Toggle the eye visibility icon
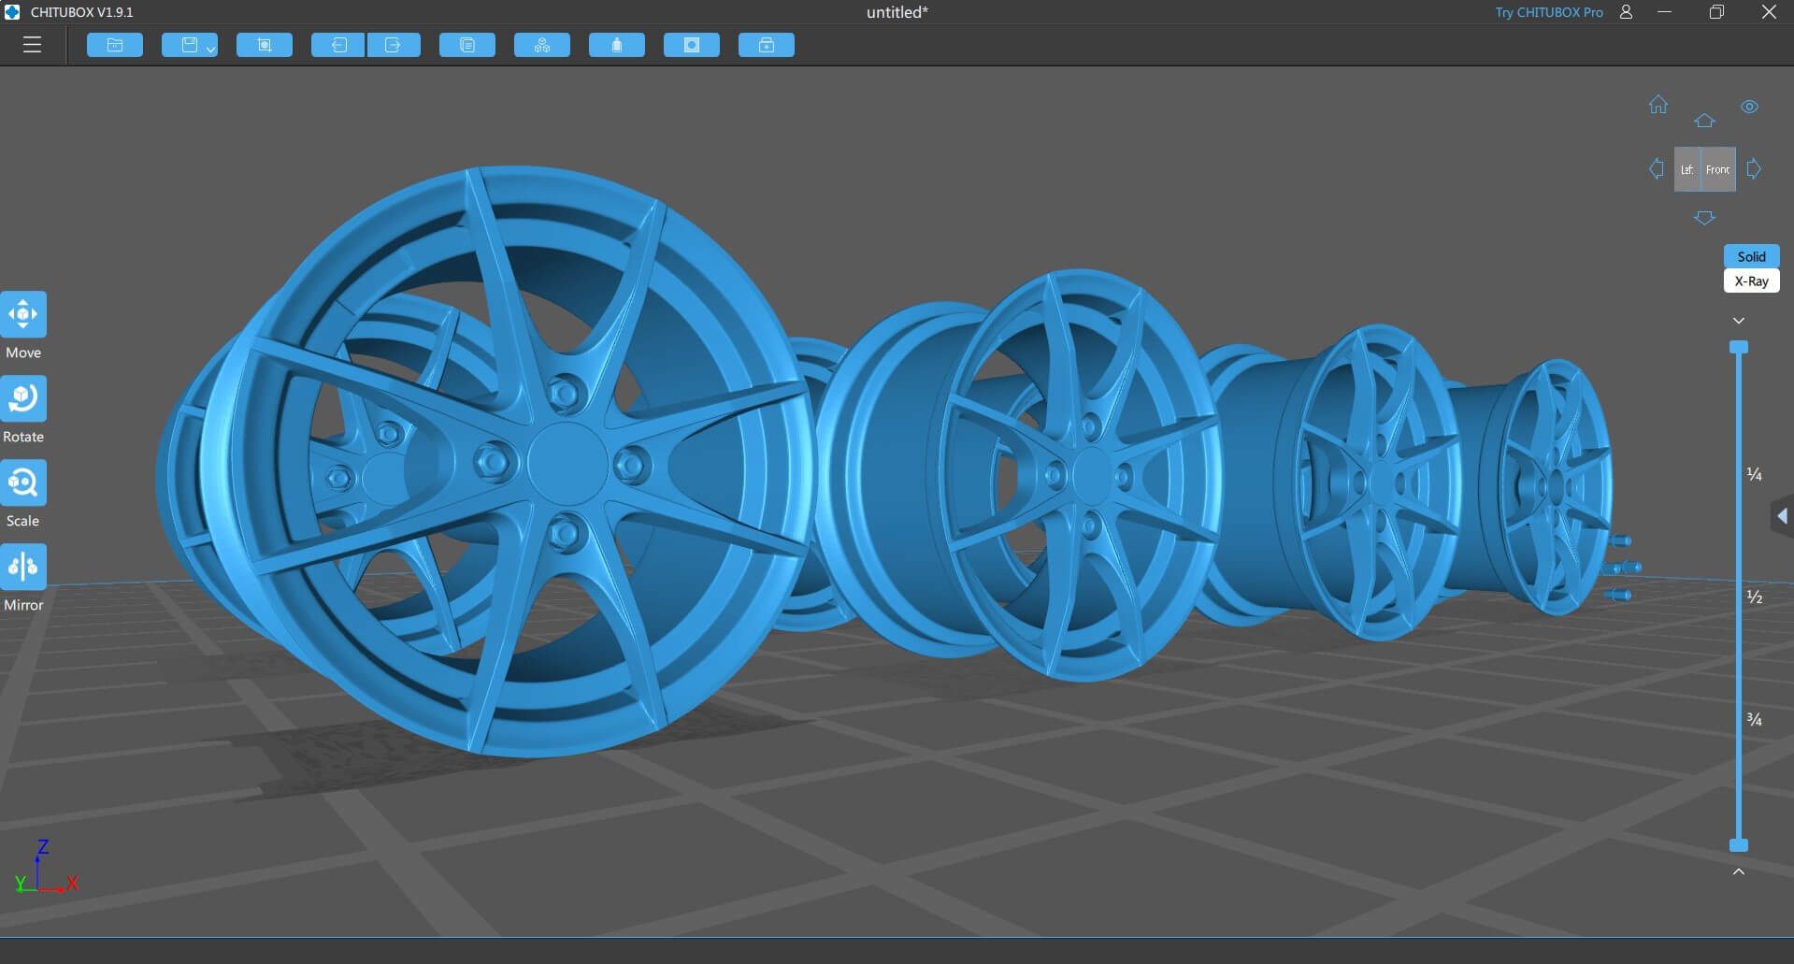The width and height of the screenshot is (1794, 964). point(1750,107)
